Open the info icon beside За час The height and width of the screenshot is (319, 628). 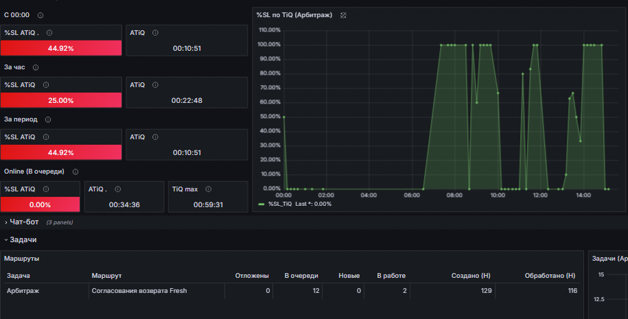pos(36,67)
